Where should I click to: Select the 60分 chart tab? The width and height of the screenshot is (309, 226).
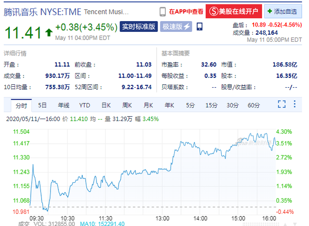(254, 105)
